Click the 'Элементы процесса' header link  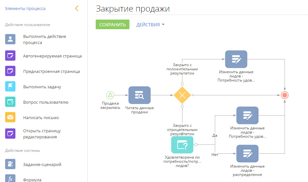[25, 9]
